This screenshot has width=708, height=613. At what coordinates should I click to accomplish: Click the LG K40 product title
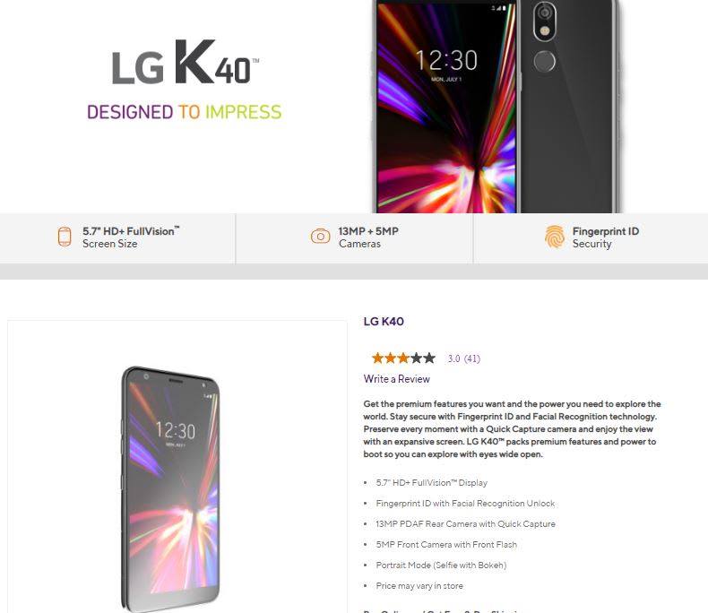pos(384,322)
